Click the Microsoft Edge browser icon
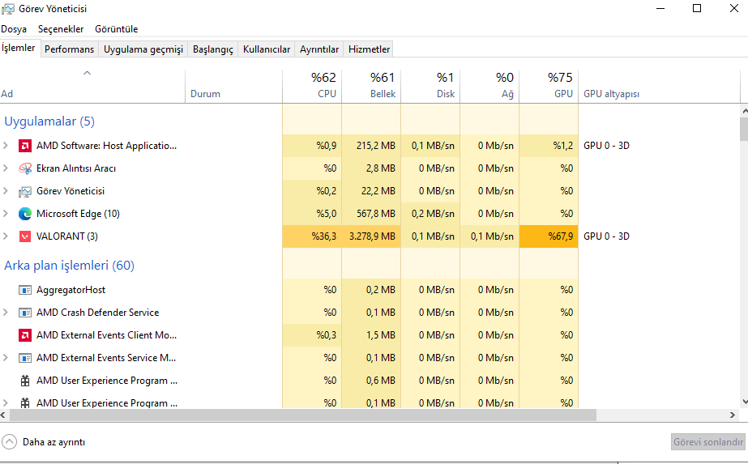This screenshot has width=748, height=464. coord(25,214)
